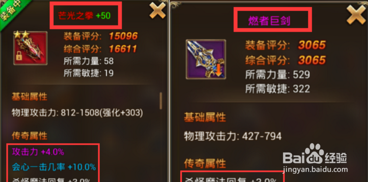Click the 攻击力 +4.0% legendary attribute

[x=38, y=152]
